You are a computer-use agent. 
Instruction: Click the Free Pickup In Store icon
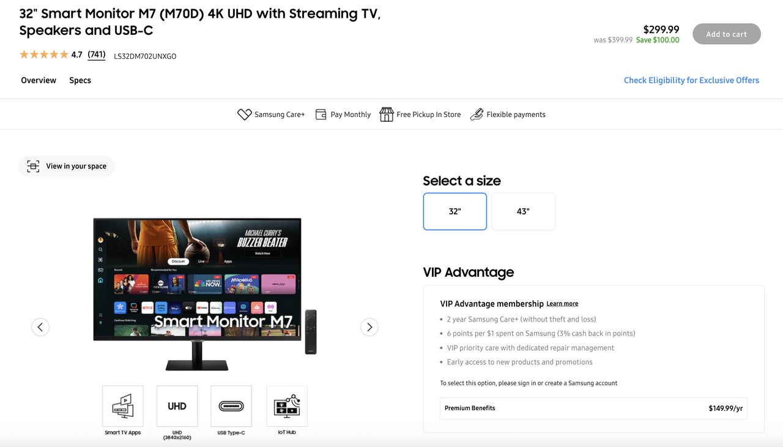click(386, 115)
